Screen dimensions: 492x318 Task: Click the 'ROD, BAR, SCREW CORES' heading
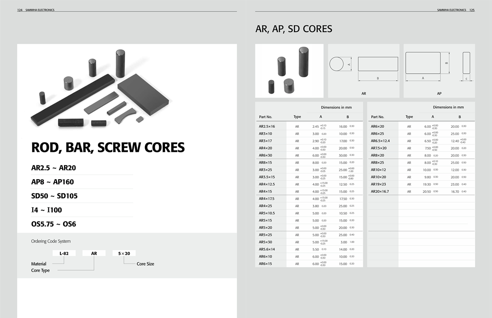108,147
